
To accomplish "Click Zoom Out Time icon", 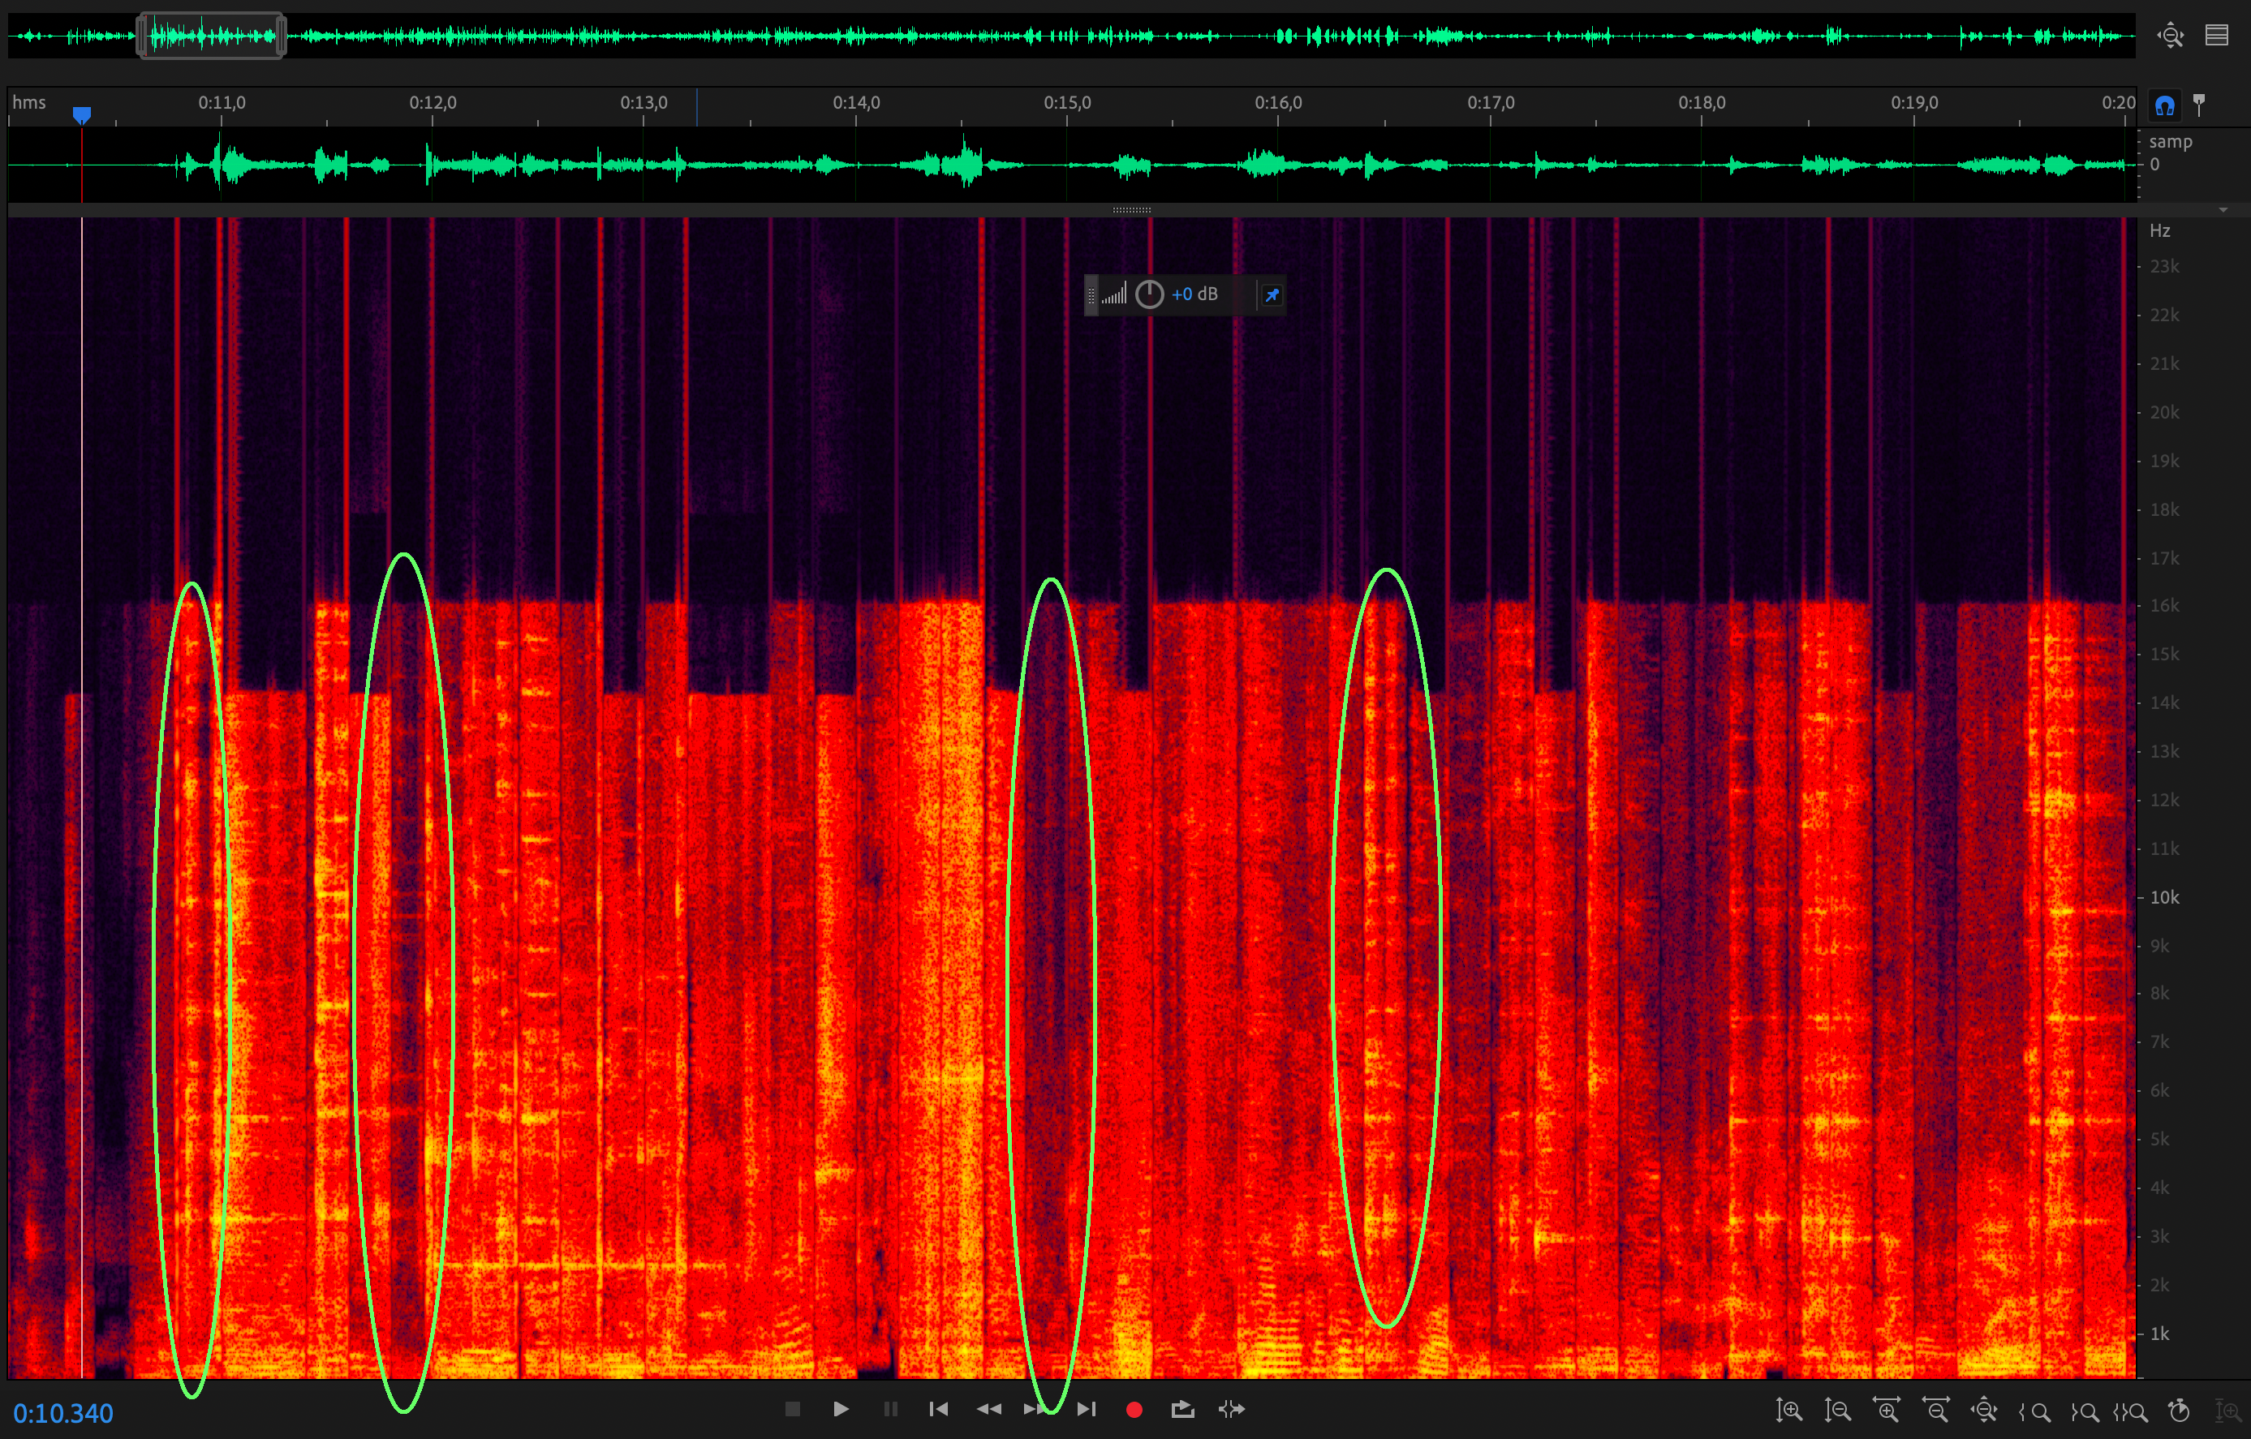I will [x=1935, y=1410].
